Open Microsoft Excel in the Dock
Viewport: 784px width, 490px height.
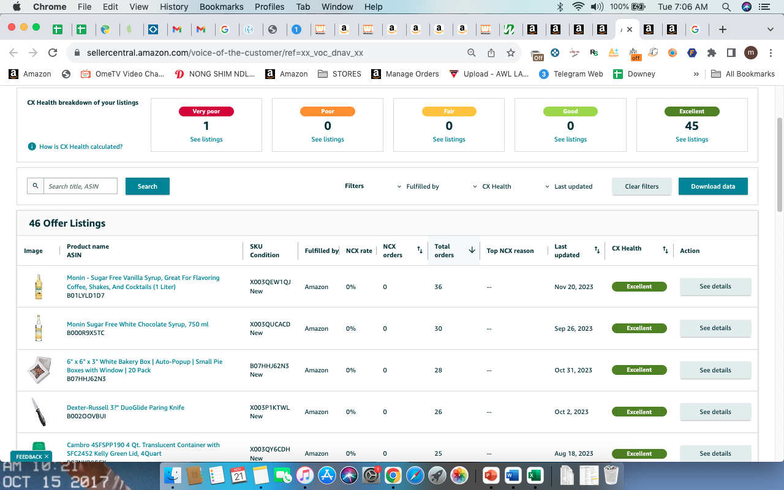point(534,475)
